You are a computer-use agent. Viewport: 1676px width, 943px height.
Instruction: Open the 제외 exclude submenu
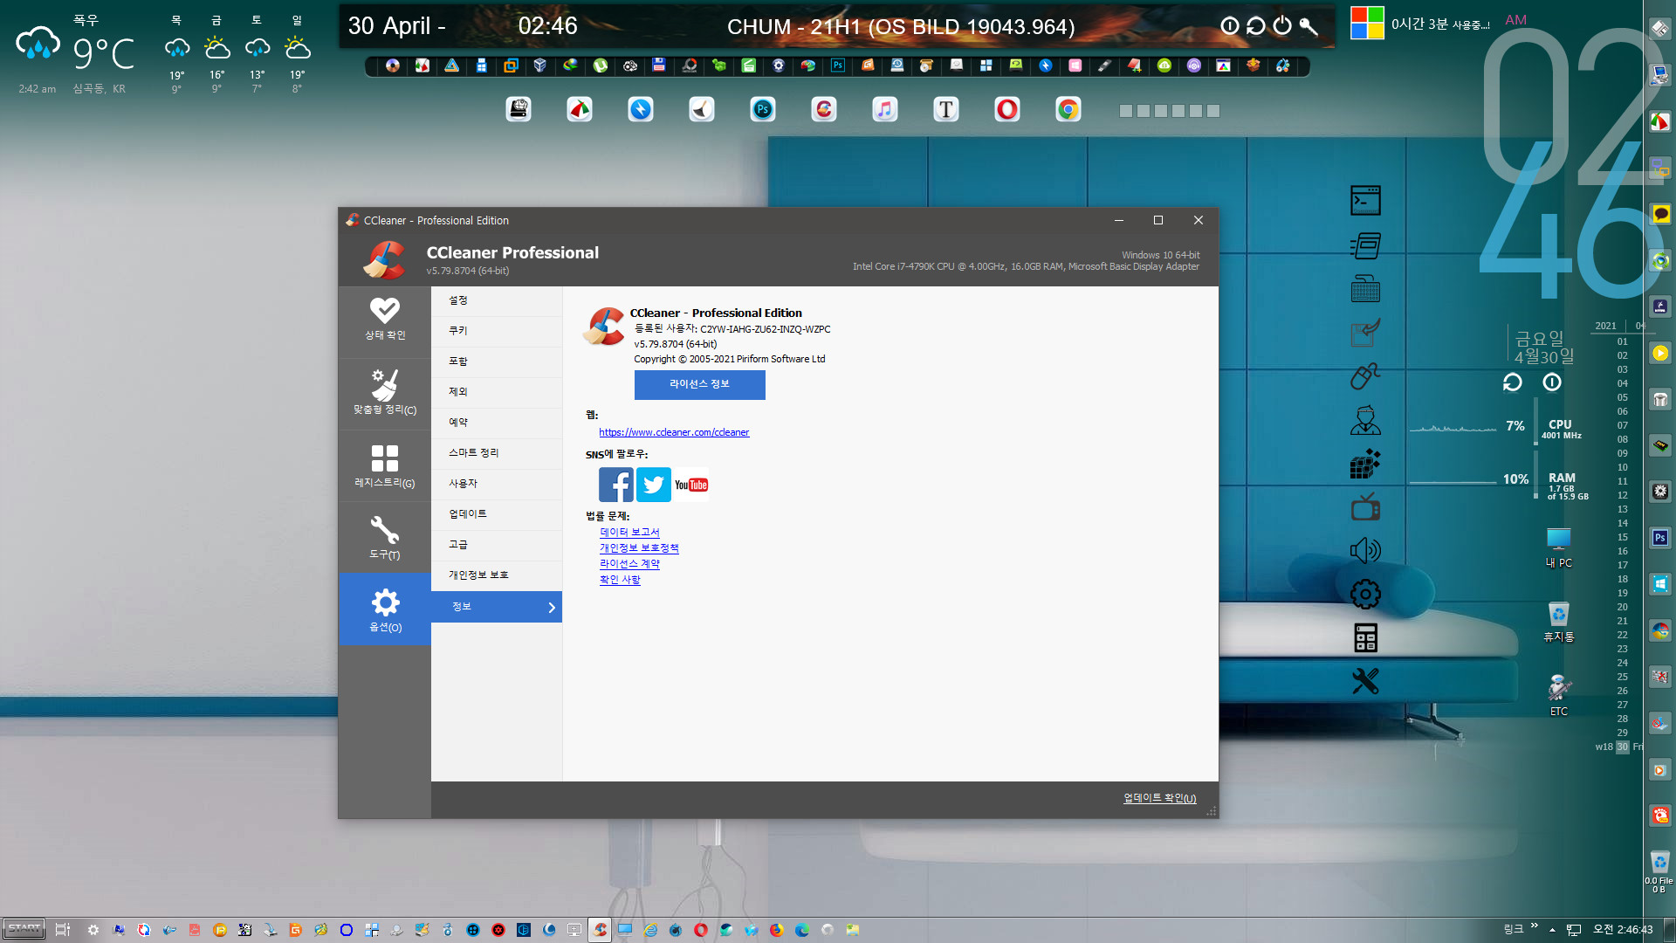click(x=497, y=392)
